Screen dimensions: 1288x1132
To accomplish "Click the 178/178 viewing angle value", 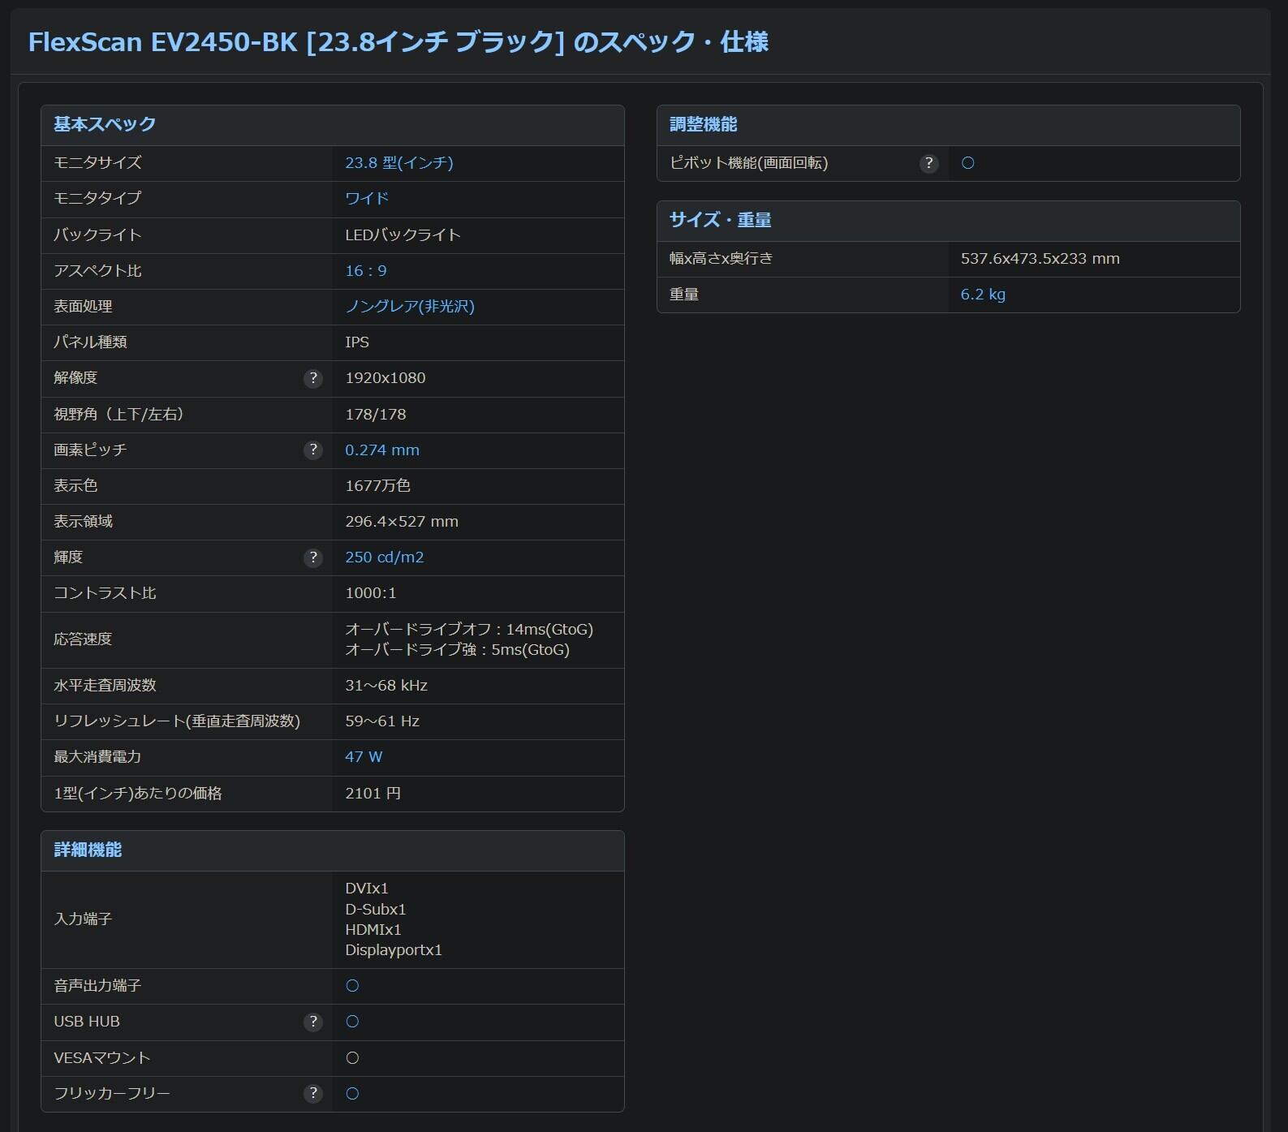I will (376, 415).
